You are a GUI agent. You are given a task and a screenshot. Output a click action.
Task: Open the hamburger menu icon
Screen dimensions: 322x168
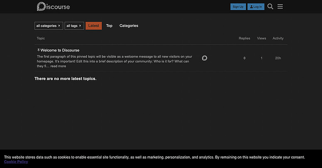click(x=280, y=7)
